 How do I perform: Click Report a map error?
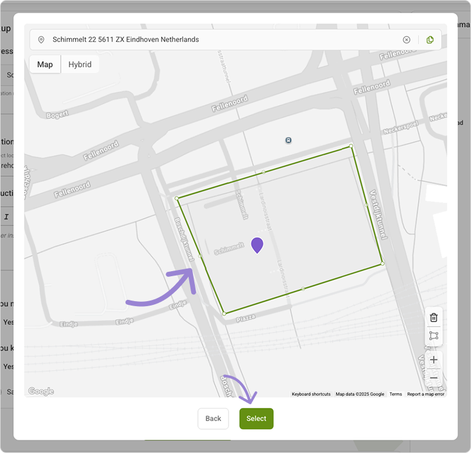click(425, 394)
